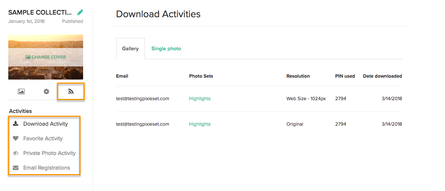Image resolution: width=445 pixels, height=191 pixels.
Task: Switch to the Gallery tab
Action: click(131, 49)
